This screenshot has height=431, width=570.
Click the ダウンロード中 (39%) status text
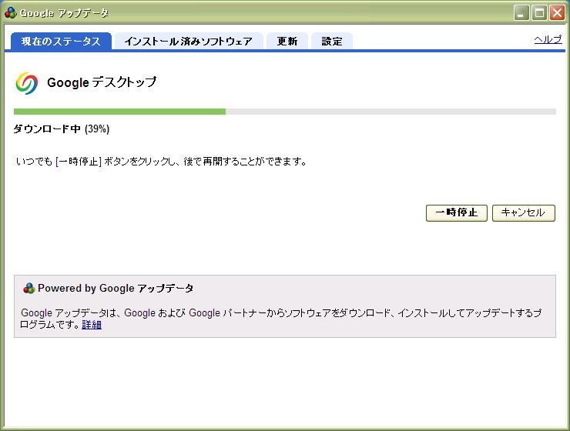tap(62, 129)
